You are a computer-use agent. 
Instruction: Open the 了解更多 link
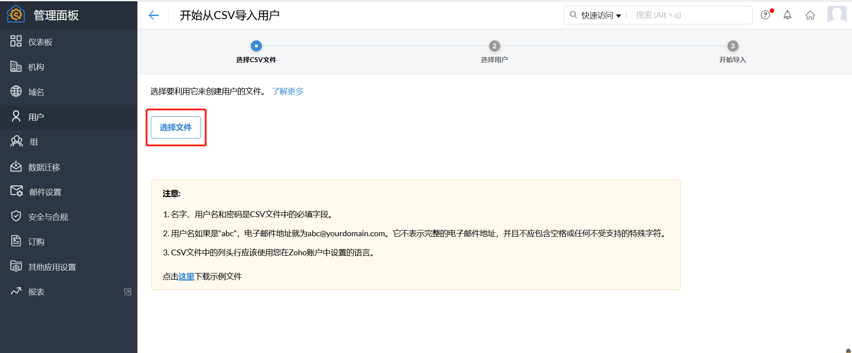(x=287, y=91)
